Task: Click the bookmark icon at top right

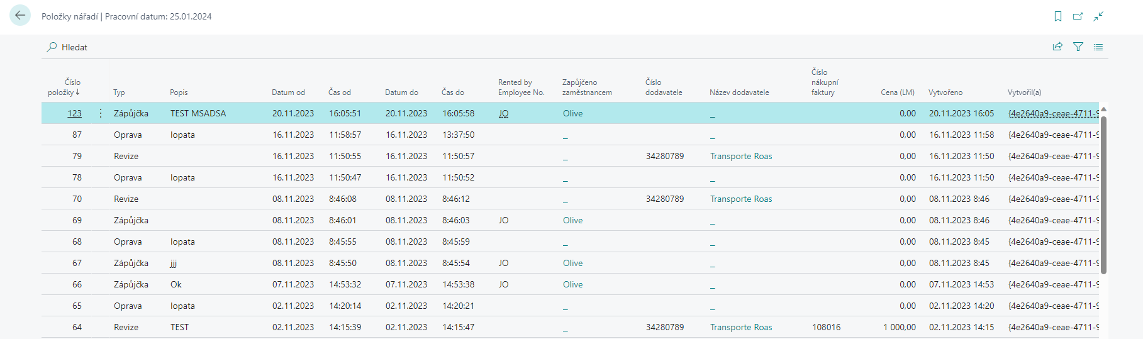Action: [1058, 16]
